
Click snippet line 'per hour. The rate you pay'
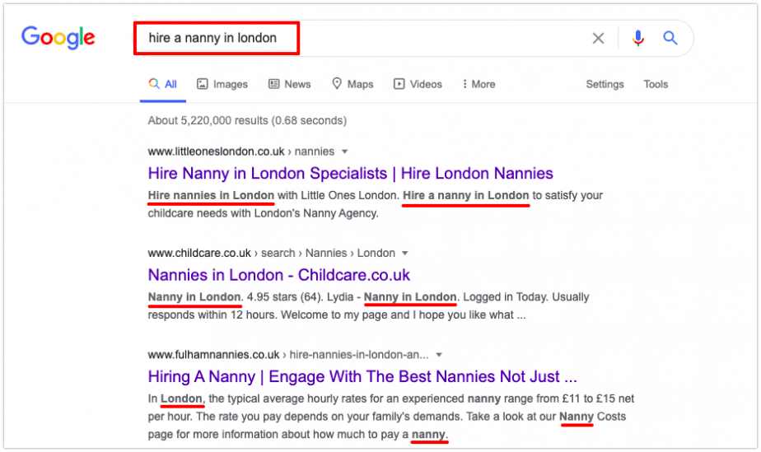[387, 417]
